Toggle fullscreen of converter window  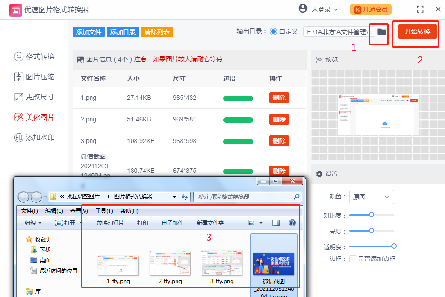[x=420, y=9]
